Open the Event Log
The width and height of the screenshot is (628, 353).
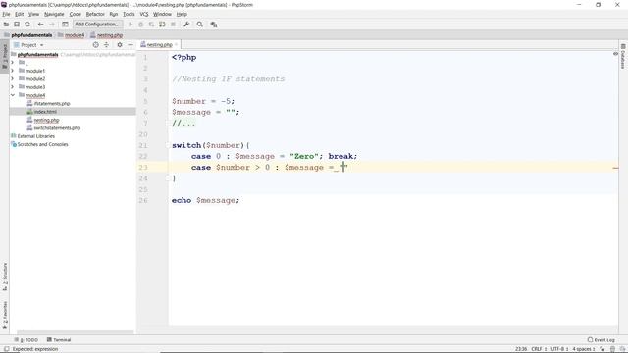[x=601, y=340]
